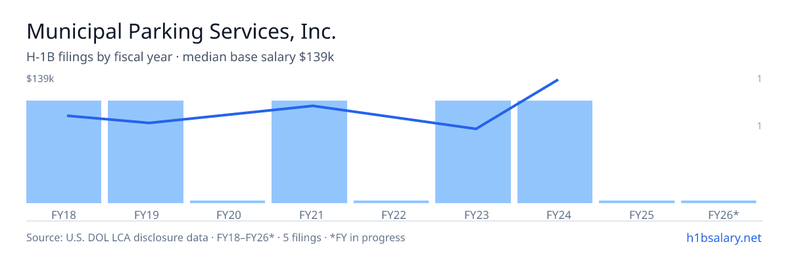Screen dimensions: 789x263
Task: Click the FY24 filings bar
Action: tap(555, 152)
